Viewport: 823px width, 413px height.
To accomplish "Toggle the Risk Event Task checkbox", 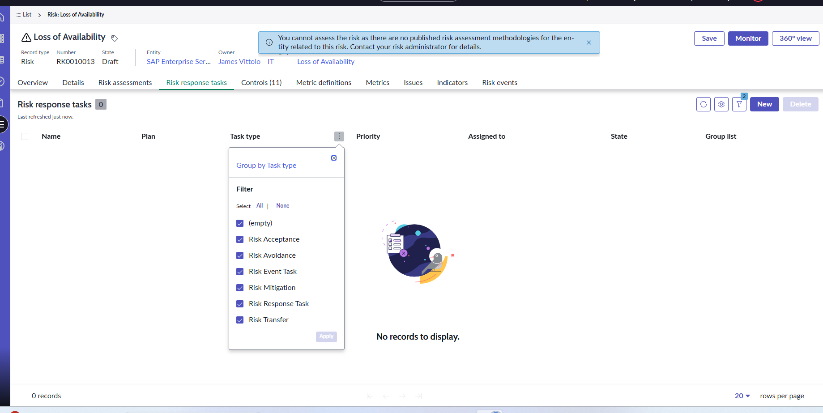I will click(x=240, y=272).
